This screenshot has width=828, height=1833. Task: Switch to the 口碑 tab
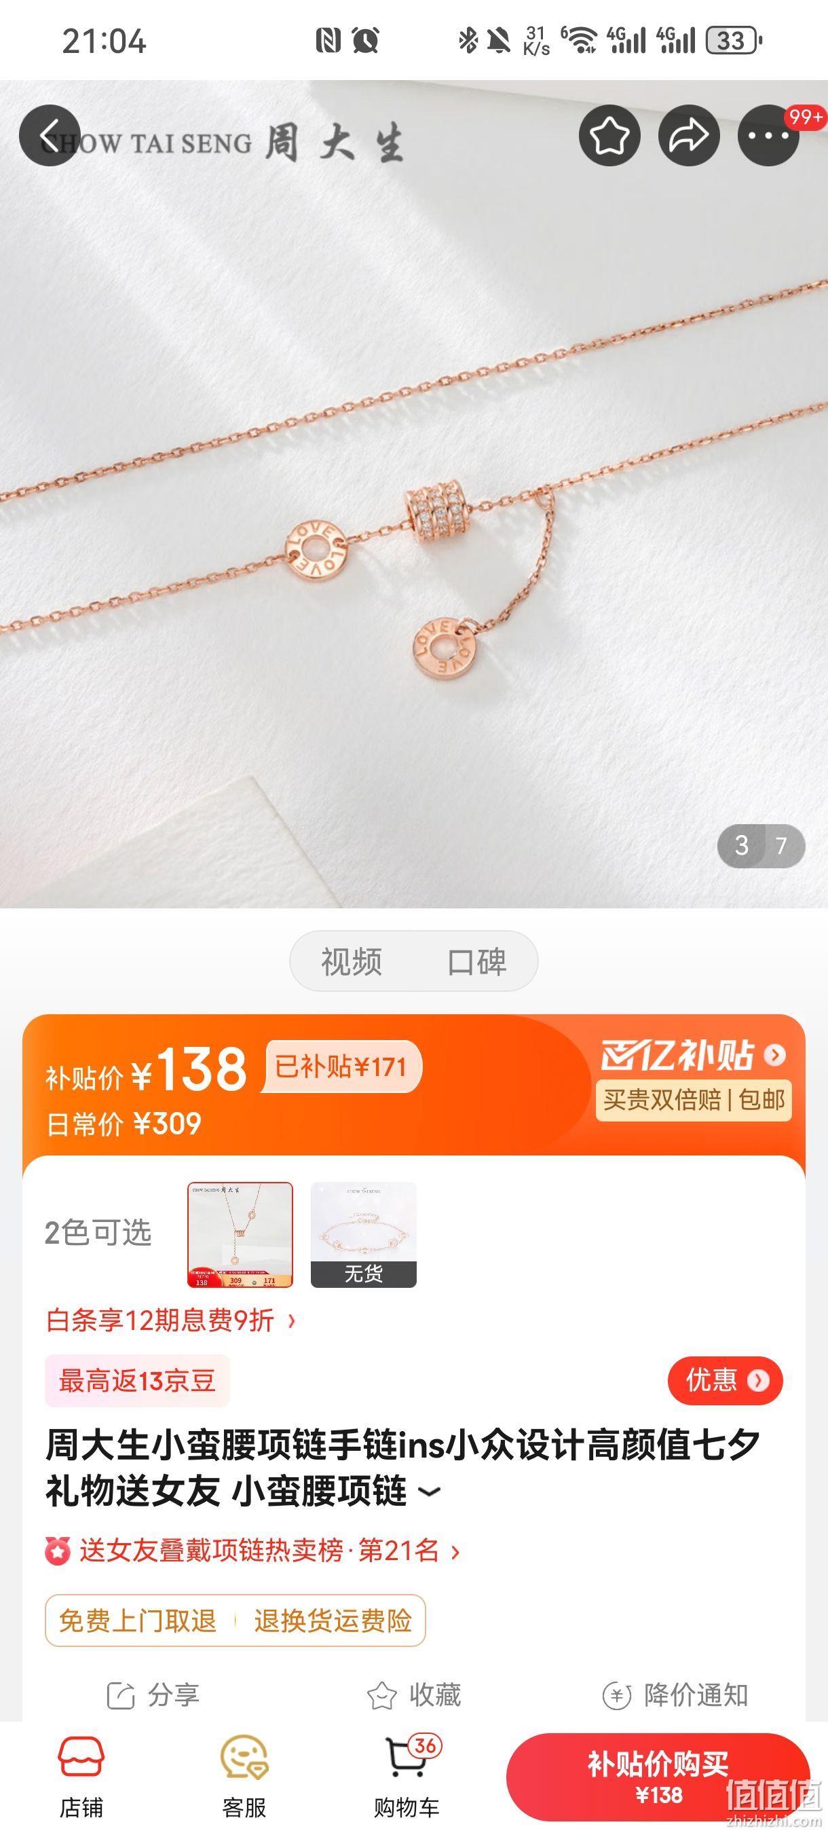(x=476, y=961)
